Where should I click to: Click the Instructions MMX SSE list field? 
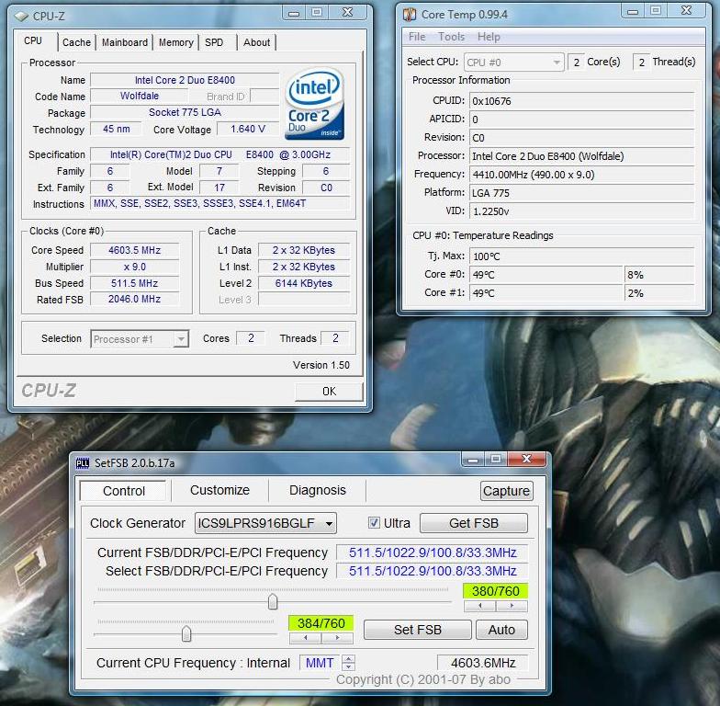tap(219, 203)
